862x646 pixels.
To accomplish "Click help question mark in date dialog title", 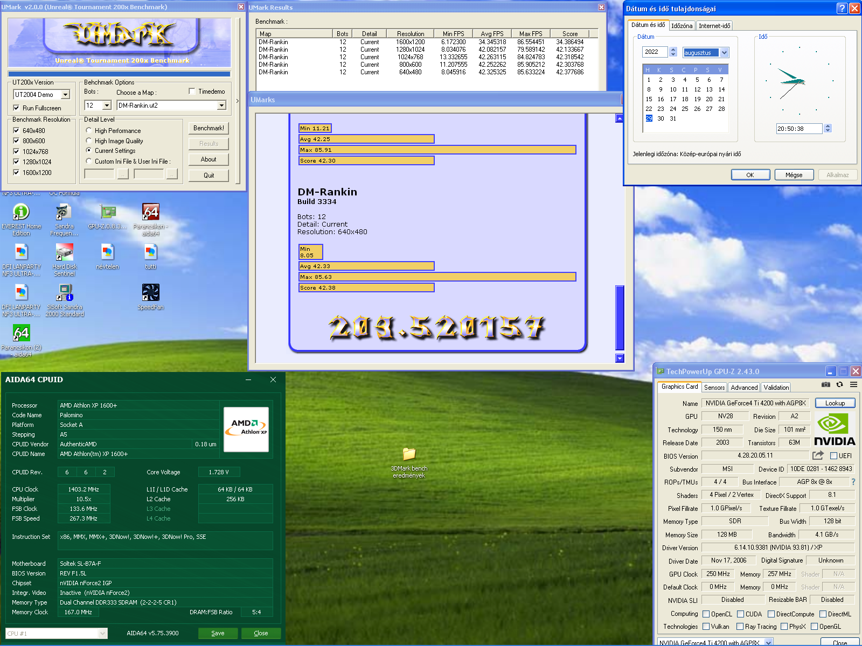I will [842, 8].
